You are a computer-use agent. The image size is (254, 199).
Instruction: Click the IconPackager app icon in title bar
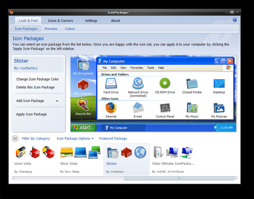[11, 12]
